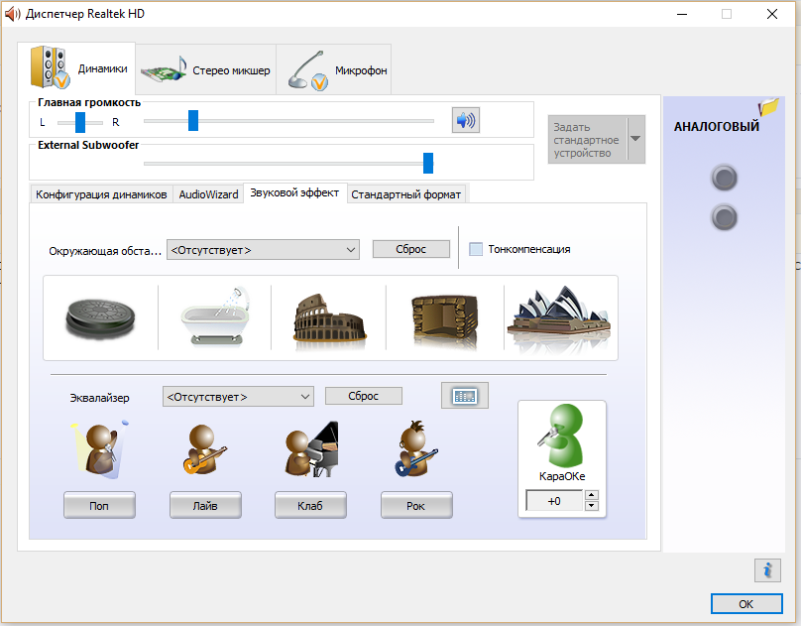Switch to the Динамики device tab
This screenshot has width=801, height=626.
tap(76, 68)
